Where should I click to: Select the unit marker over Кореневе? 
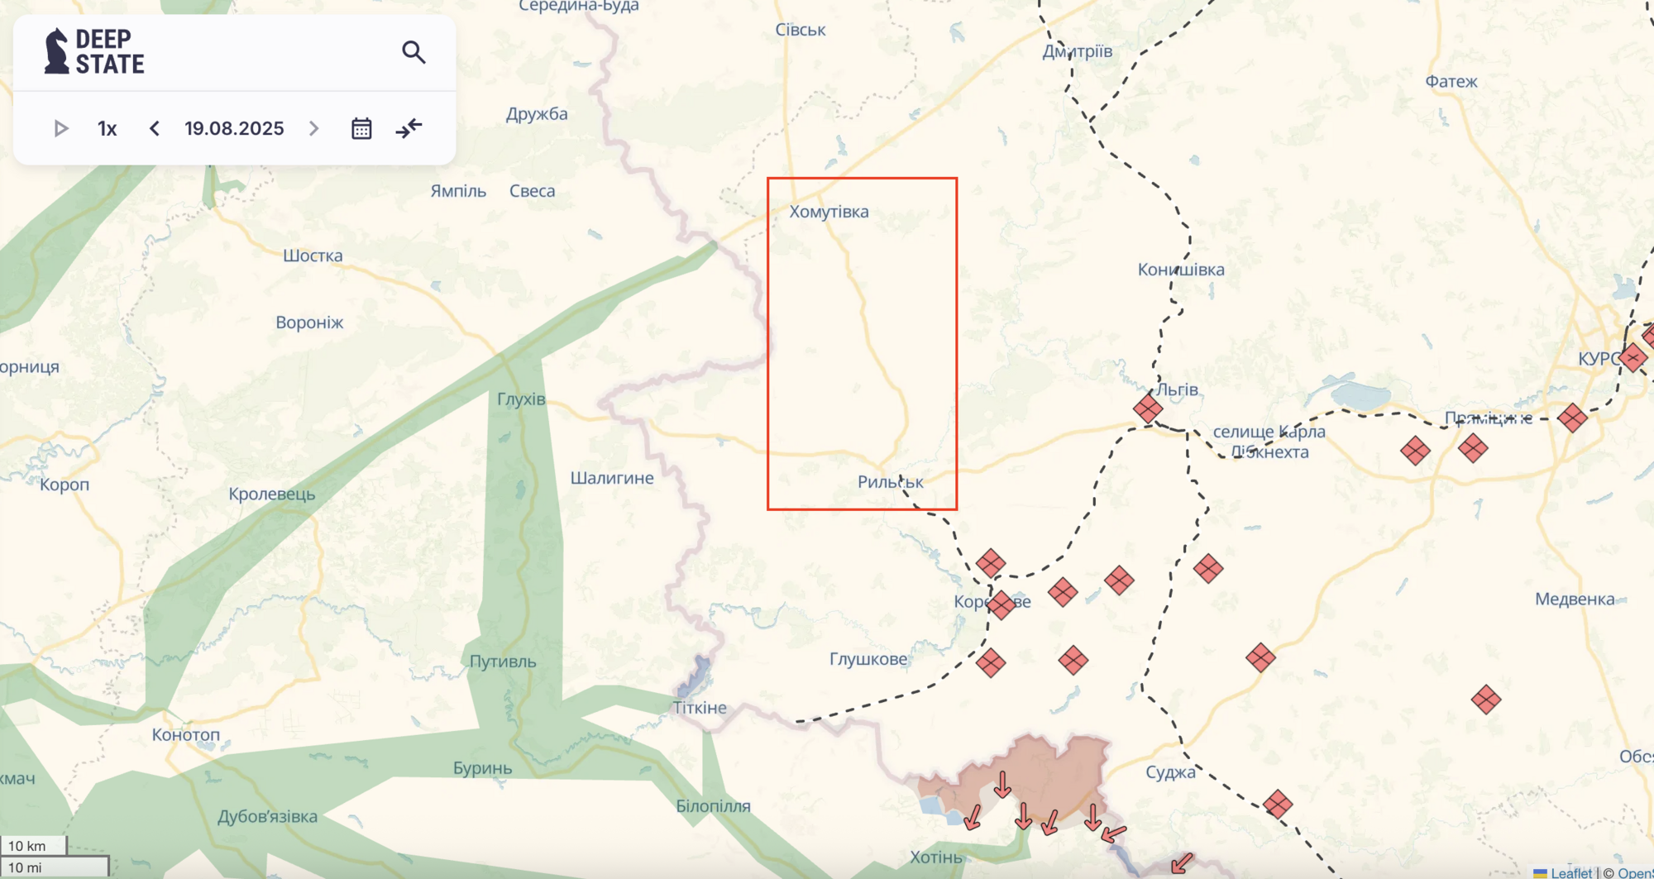1001,604
